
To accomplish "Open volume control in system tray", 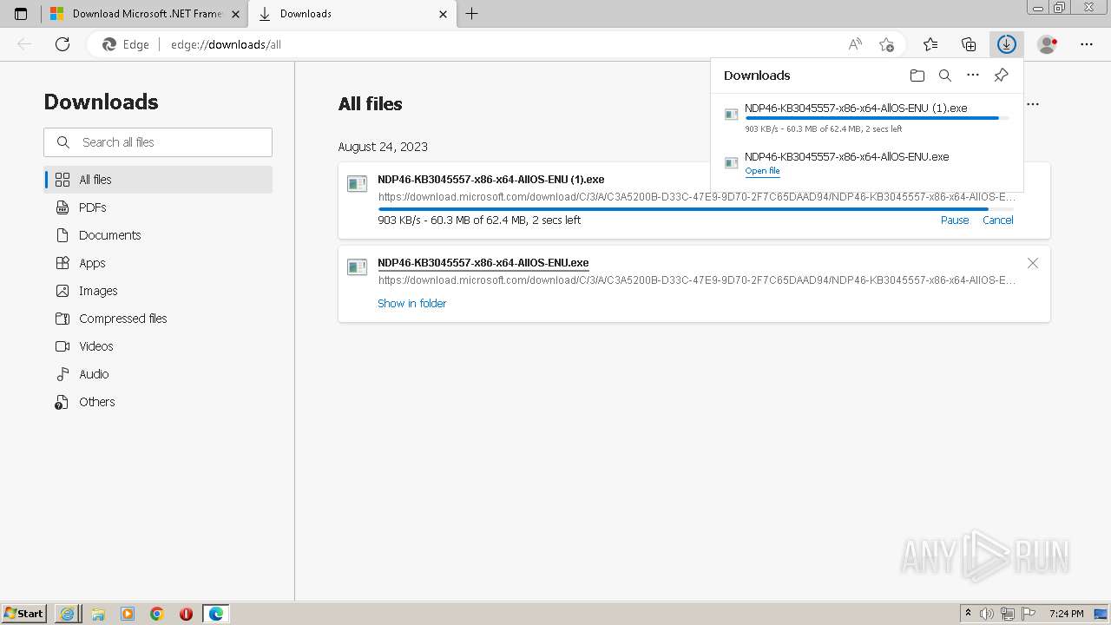I will pyautogui.click(x=988, y=614).
